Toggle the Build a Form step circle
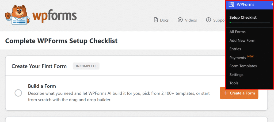 (x=18, y=93)
